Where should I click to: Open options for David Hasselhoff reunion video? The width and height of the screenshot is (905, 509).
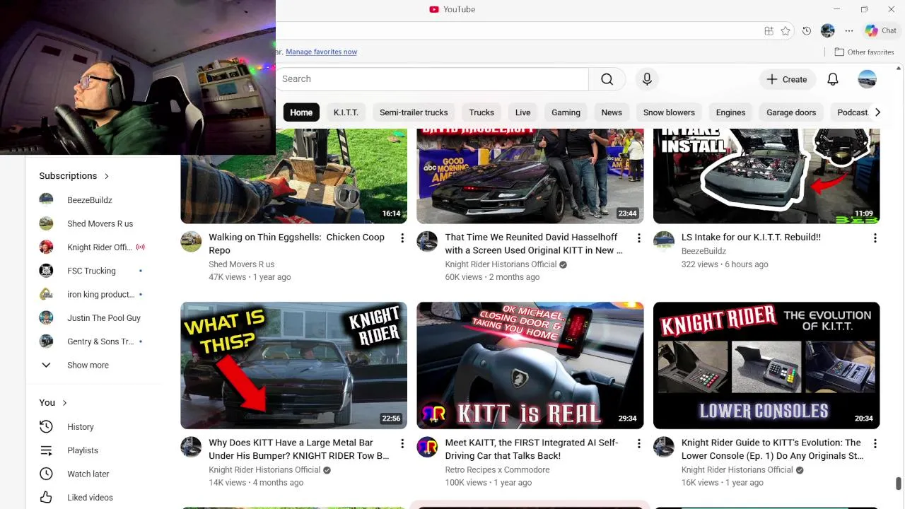(x=638, y=238)
